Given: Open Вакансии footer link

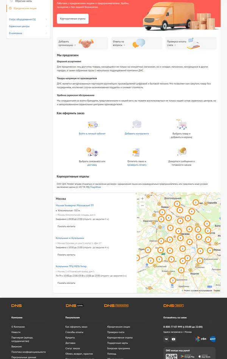Looking at the screenshot, I should tap(17, 347).
